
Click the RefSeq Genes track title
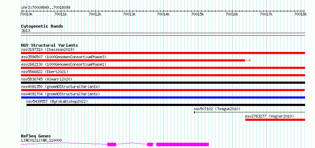pyautogui.click(x=36, y=136)
